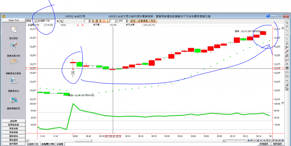Open the 個股查詢 sidebar section

(x=14, y=136)
